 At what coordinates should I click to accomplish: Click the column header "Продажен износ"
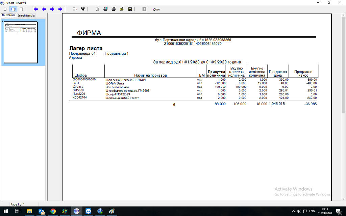pos(303,74)
